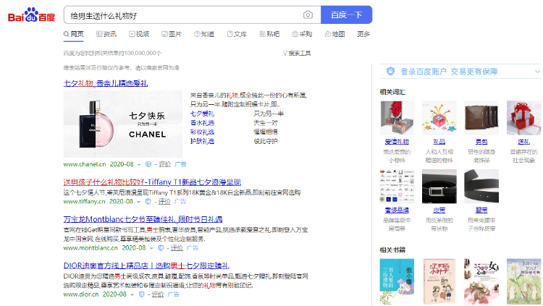Open the 送礼 link
The width and height of the screenshot is (543, 306).
pos(523,142)
